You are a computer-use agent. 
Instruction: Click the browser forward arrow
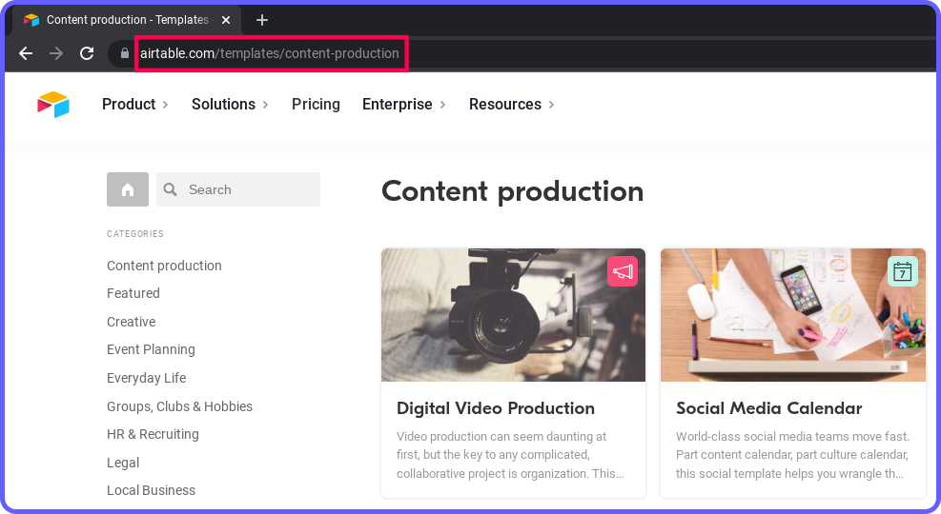56,53
